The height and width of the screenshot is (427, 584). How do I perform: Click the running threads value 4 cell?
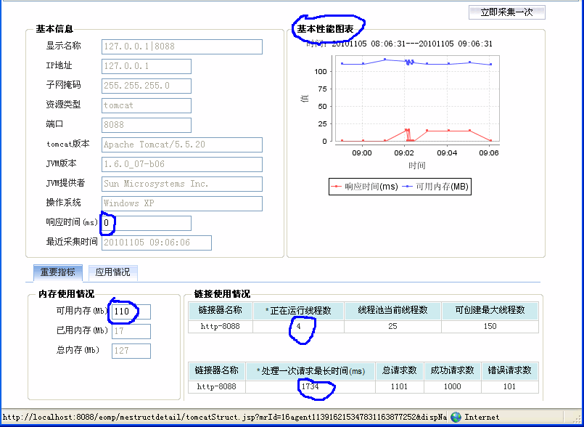click(x=299, y=326)
